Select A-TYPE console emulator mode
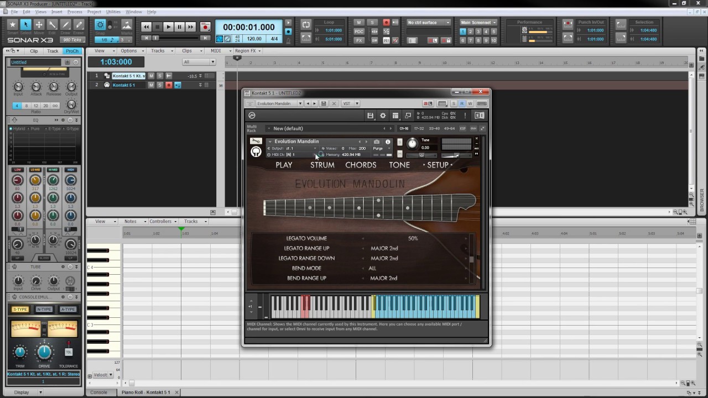This screenshot has width=708, height=398. click(68, 309)
